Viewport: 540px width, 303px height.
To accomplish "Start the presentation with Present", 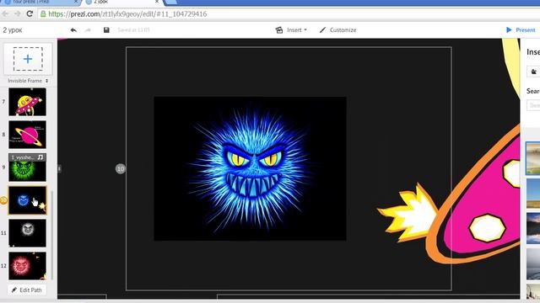I will click(x=521, y=30).
